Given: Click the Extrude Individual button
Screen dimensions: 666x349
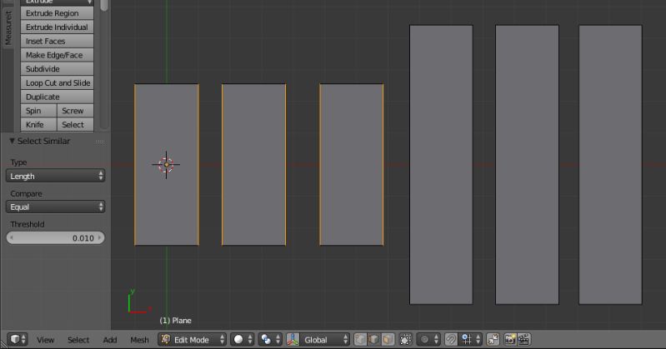Looking at the screenshot, I should pos(57,27).
